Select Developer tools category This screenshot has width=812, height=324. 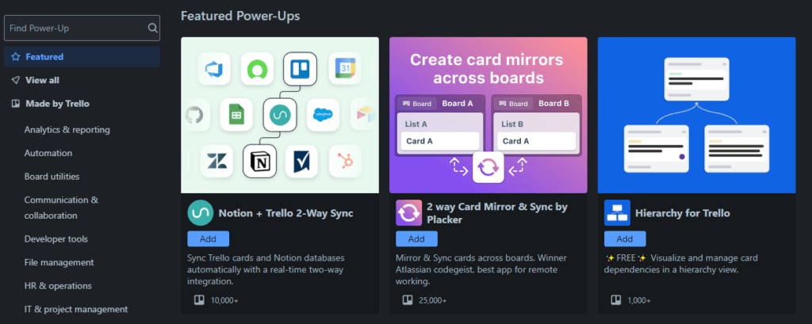(56, 239)
